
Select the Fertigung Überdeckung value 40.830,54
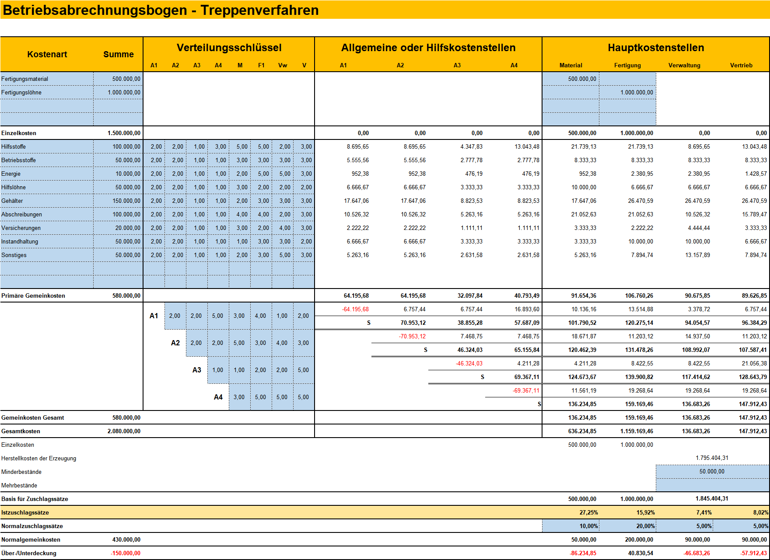(x=640, y=553)
